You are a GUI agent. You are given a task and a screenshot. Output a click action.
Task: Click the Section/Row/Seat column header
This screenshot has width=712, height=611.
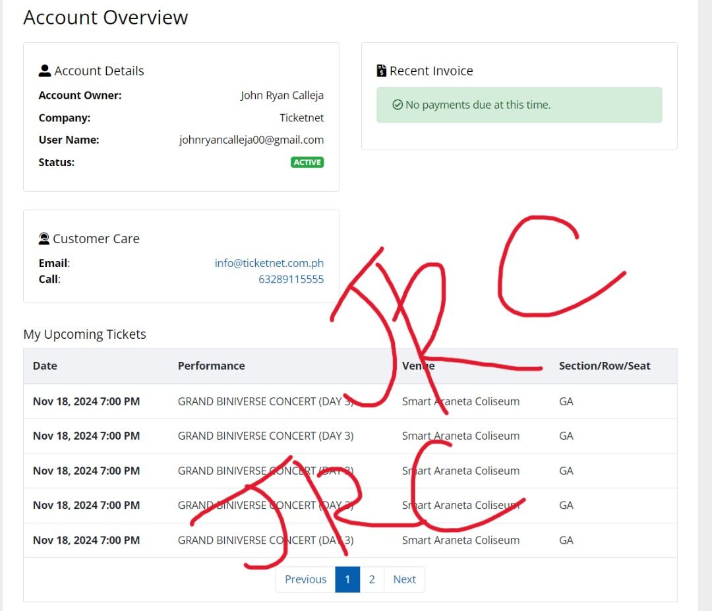click(604, 366)
